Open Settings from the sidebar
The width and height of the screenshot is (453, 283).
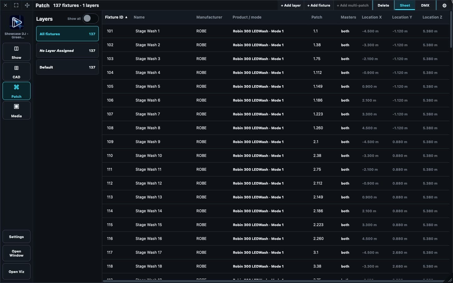pyautogui.click(x=16, y=237)
